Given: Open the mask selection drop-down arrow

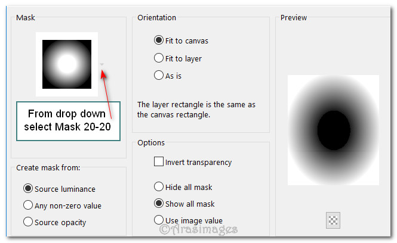Looking at the screenshot, I should pyautogui.click(x=102, y=64).
